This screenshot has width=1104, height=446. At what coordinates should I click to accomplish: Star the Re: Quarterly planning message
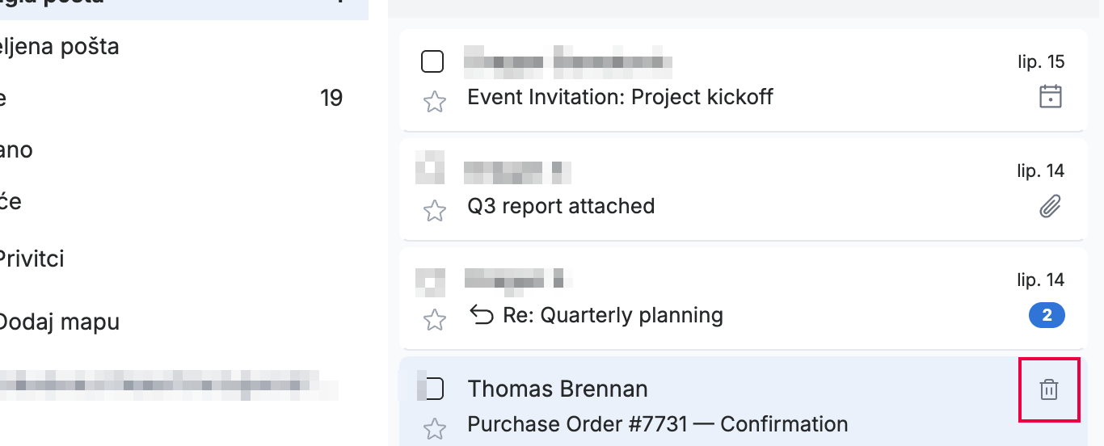click(x=435, y=319)
